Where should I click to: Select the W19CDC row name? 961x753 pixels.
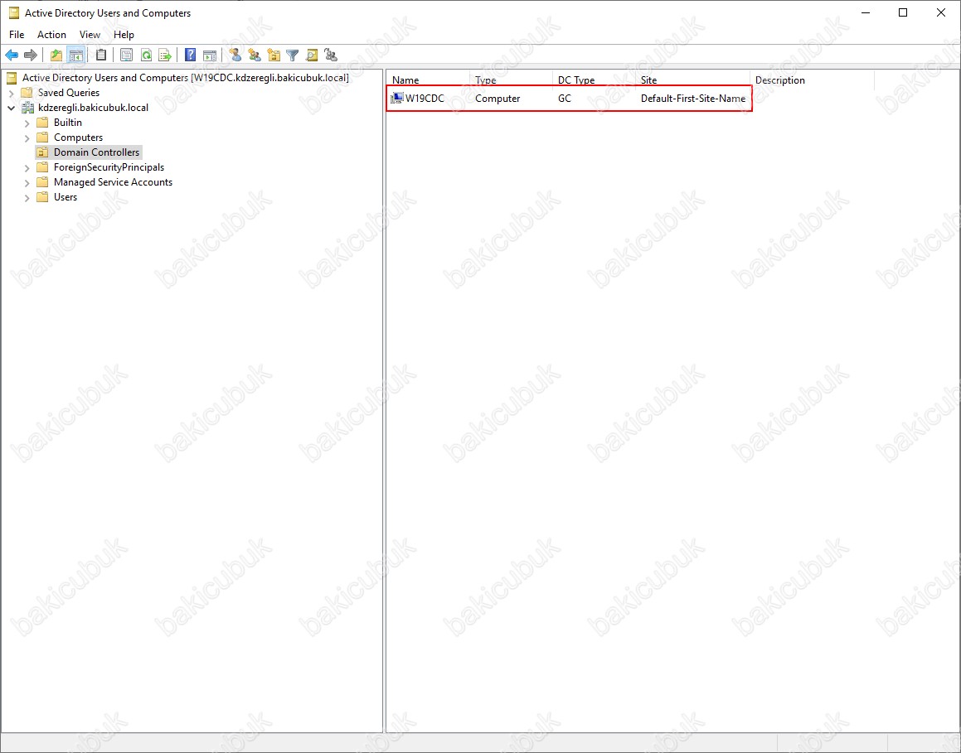point(425,98)
